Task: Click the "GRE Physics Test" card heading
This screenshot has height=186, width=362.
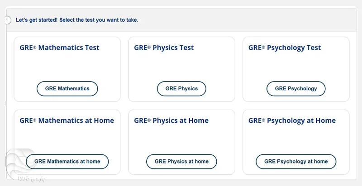Action: click(x=164, y=48)
